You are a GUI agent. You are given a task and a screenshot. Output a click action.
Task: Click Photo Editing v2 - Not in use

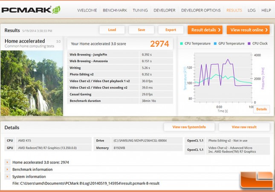click(228, 141)
